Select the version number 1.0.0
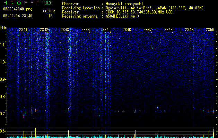The height and width of the screenshot is (138, 218). [47, 3]
